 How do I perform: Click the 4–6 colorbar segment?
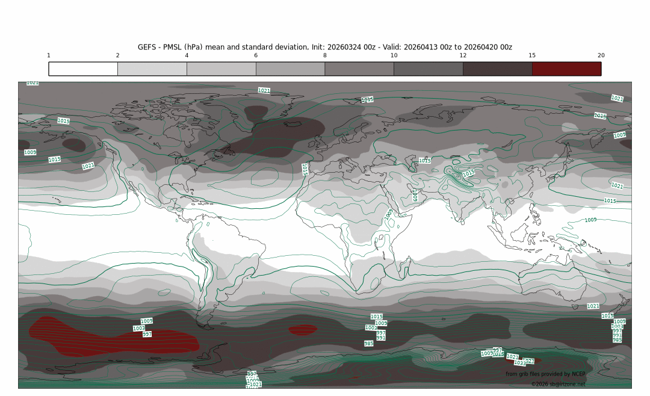click(221, 69)
